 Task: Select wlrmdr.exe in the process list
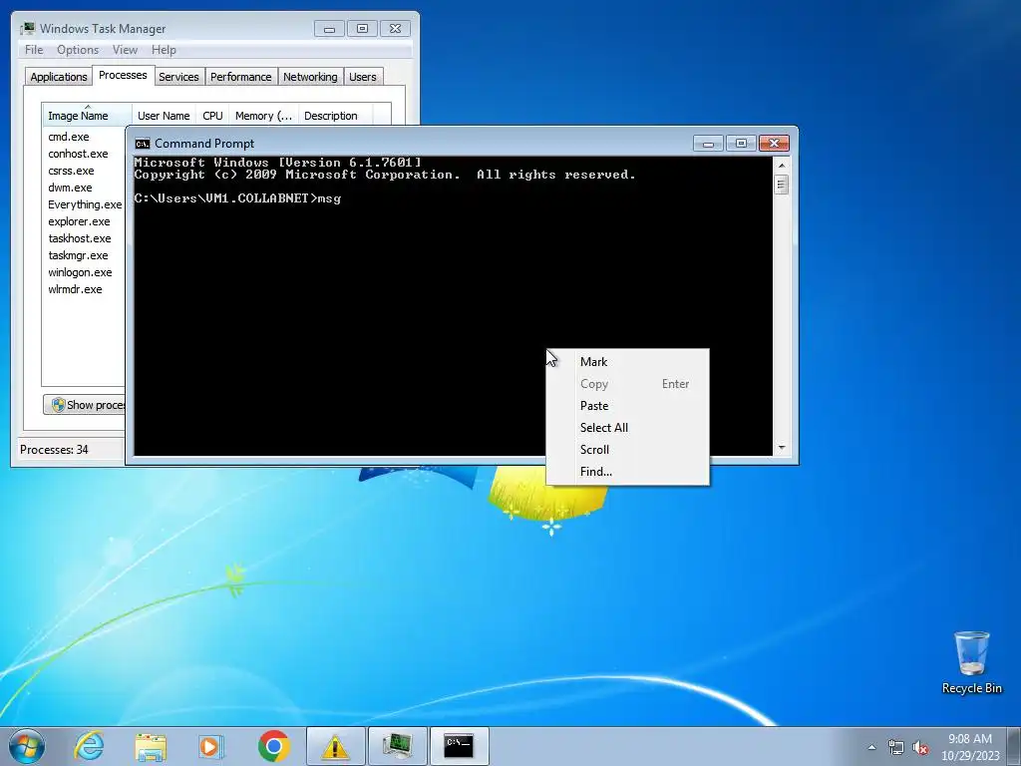(x=75, y=289)
